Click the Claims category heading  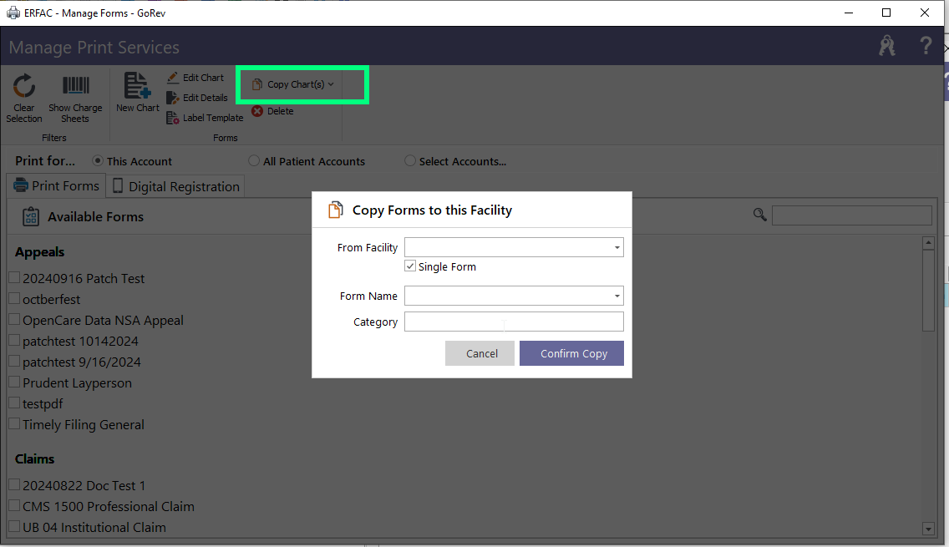point(34,458)
